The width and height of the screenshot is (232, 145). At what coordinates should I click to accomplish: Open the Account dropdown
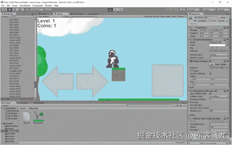(193, 10)
